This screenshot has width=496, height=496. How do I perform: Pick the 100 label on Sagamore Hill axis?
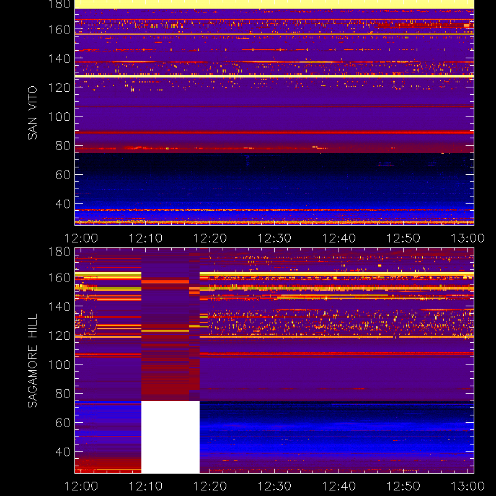(59, 365)
